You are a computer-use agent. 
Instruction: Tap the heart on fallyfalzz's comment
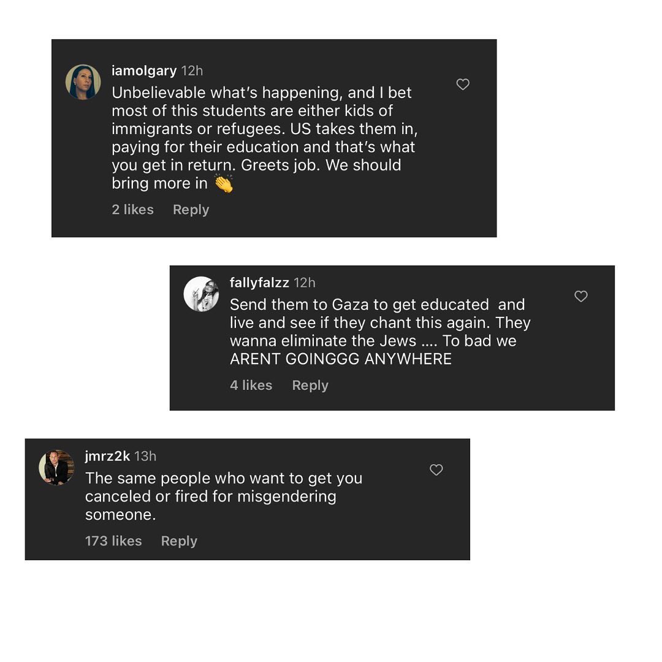pos(581,297)
